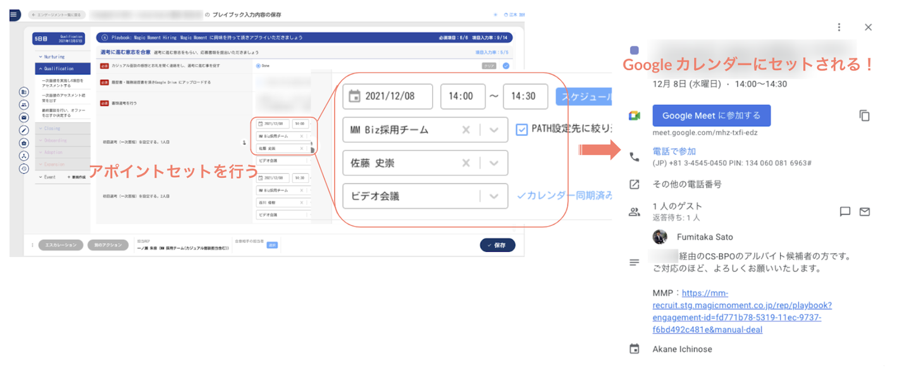The width and height of the screenshot is (911, 384).
Task: Click the 最終面談を行い、オファー step
Action: pyautogui.click(x=65, y=113)
